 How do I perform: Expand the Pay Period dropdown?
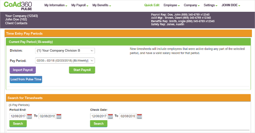(65, 61)
